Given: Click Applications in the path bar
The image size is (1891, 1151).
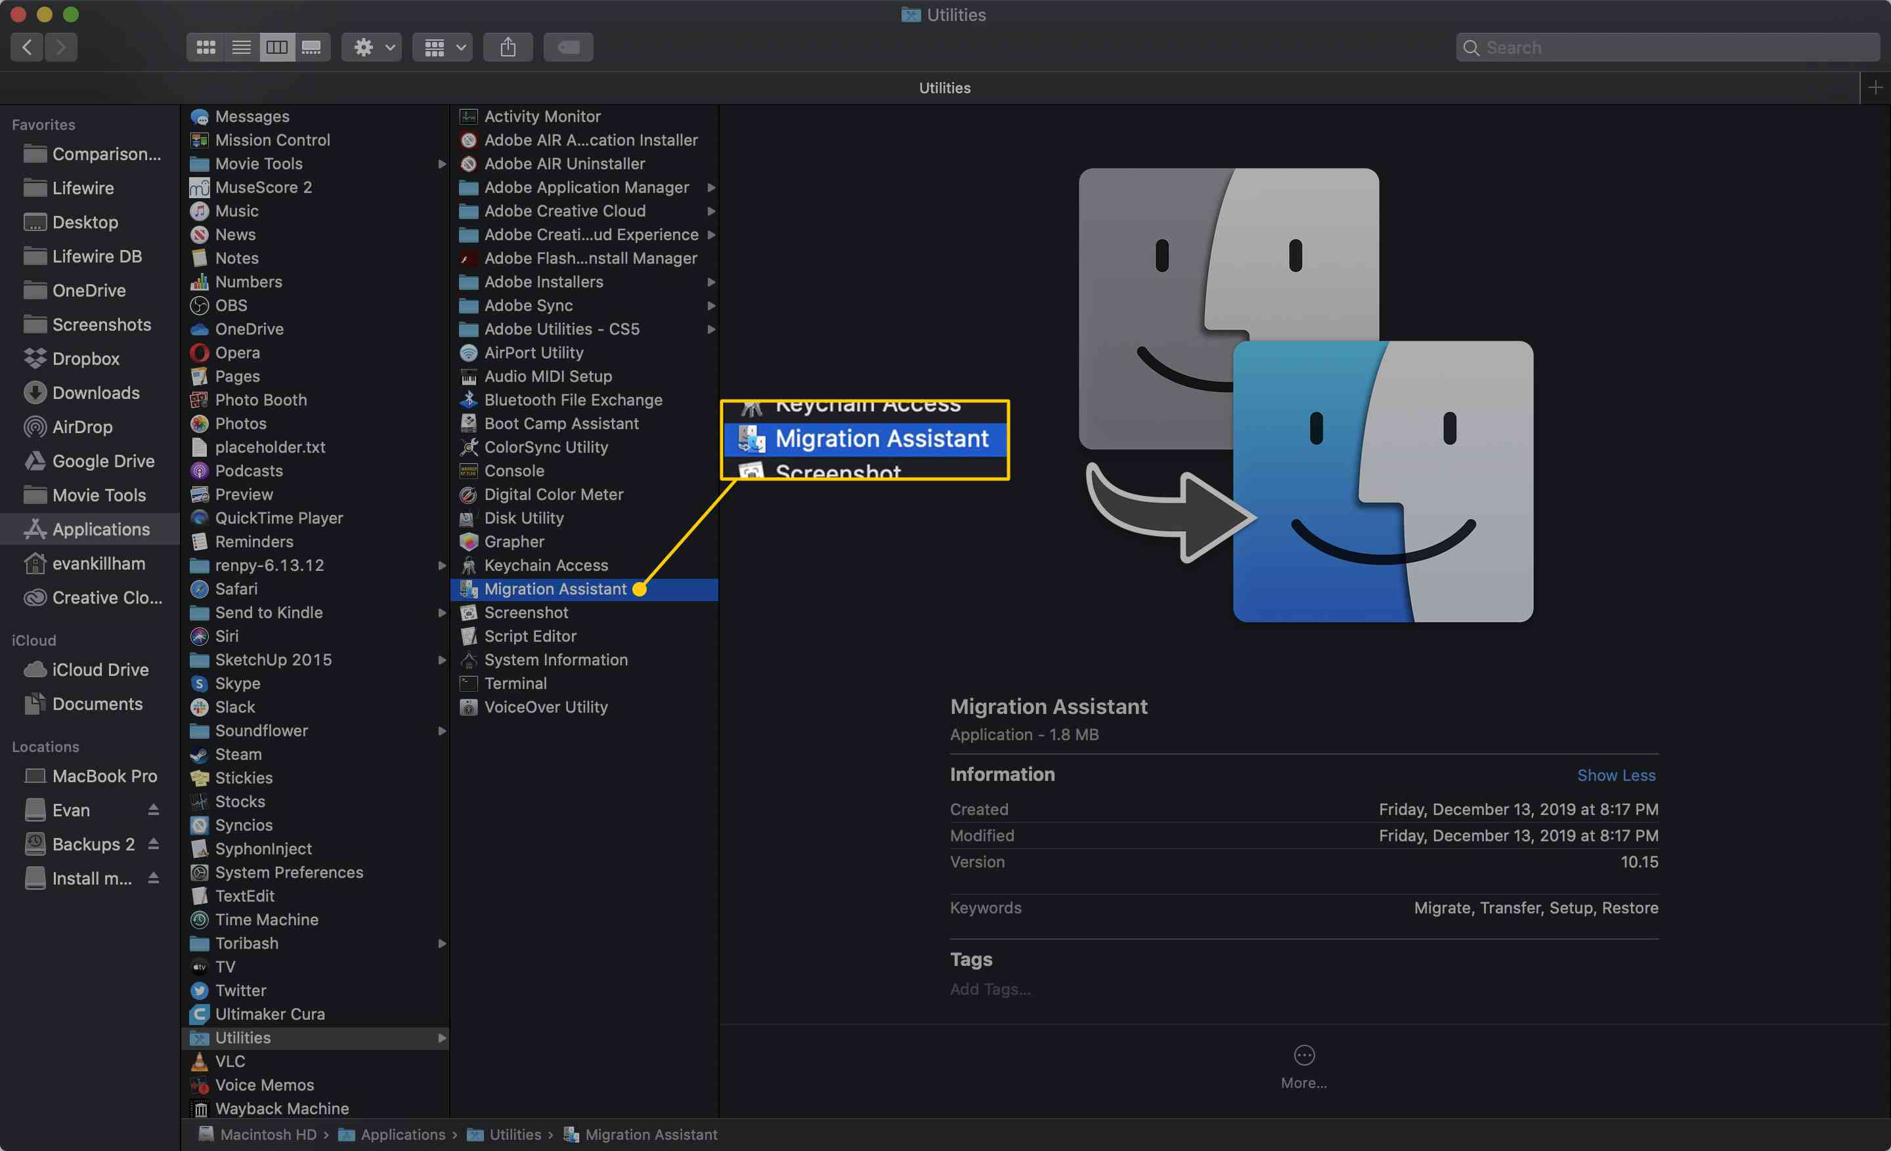Looking at the screenshot, I should click(x=392, y=1134).
